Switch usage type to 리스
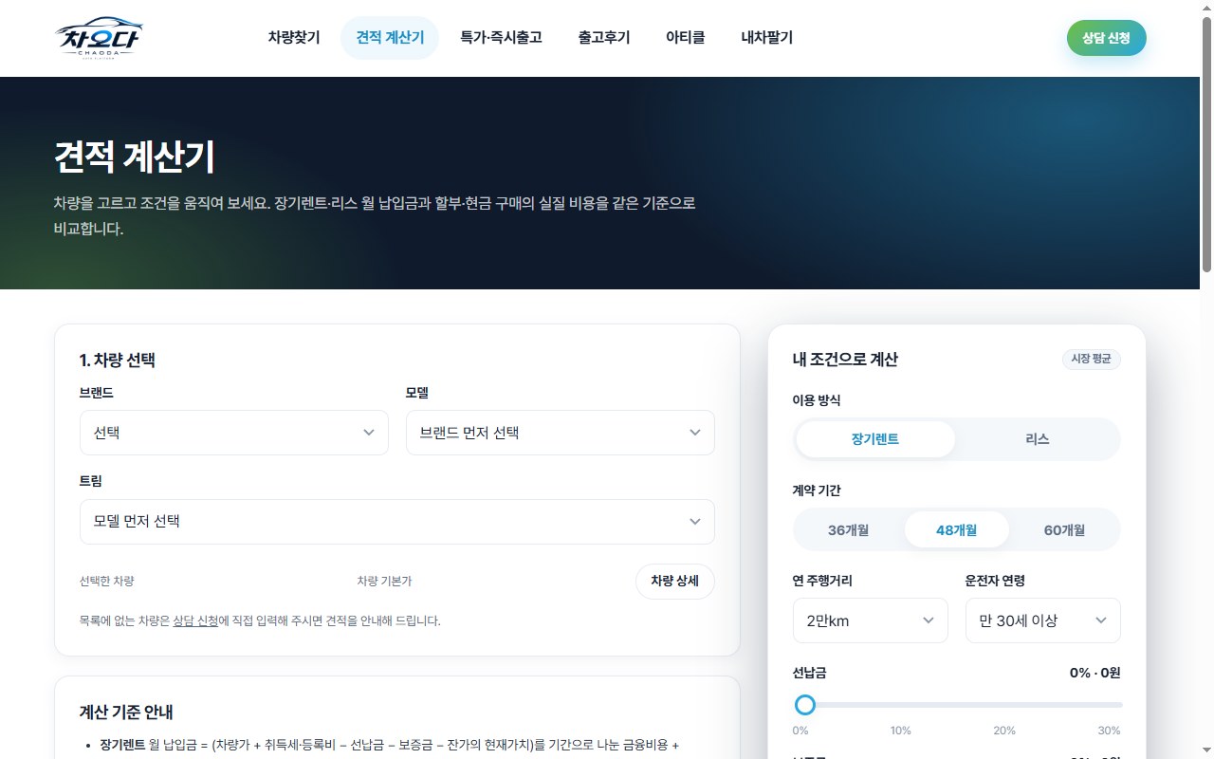This screenshot has height=759, width=1214. click(x=1038, y=439)
